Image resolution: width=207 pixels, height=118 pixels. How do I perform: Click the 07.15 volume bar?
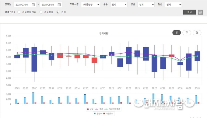(x=85, y=99)
